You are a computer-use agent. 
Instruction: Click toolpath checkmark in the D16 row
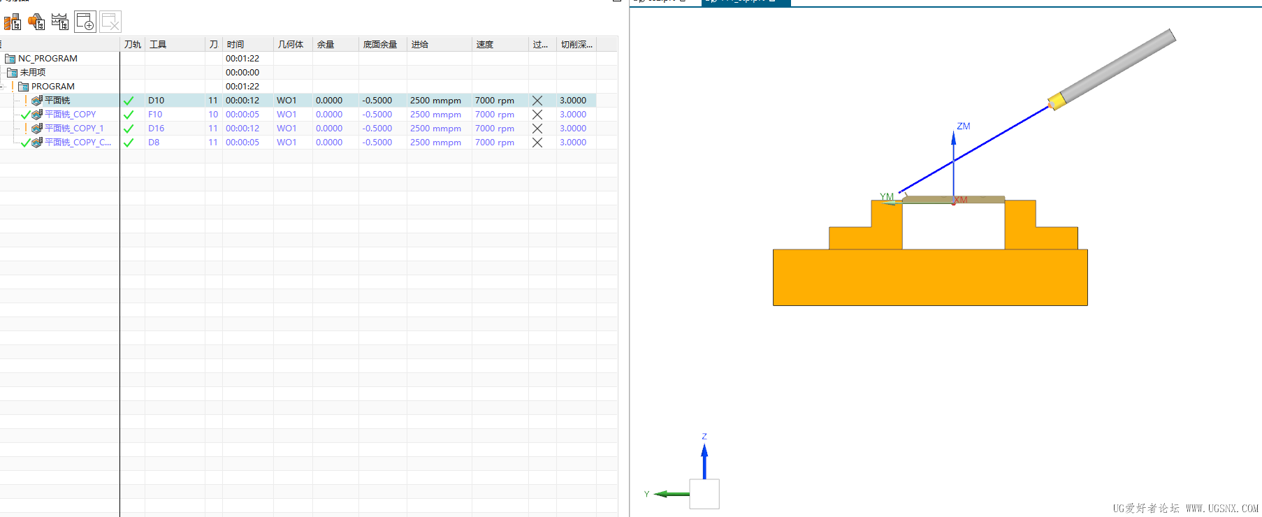pos(129,129)
